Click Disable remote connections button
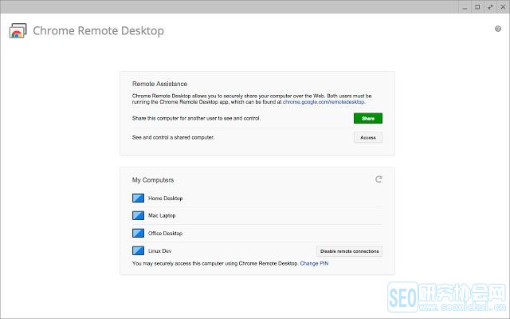This screenshot has height=319, width=510. (x=349, y=251)
